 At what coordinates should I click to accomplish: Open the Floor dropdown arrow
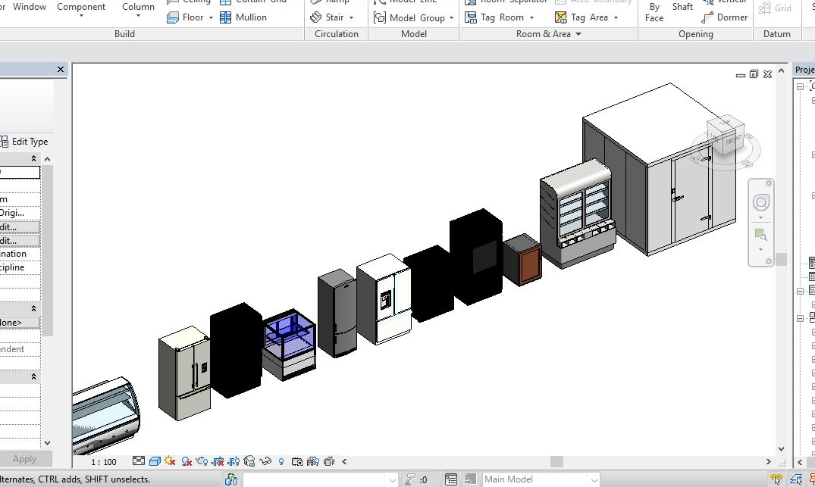click(211, 17)
